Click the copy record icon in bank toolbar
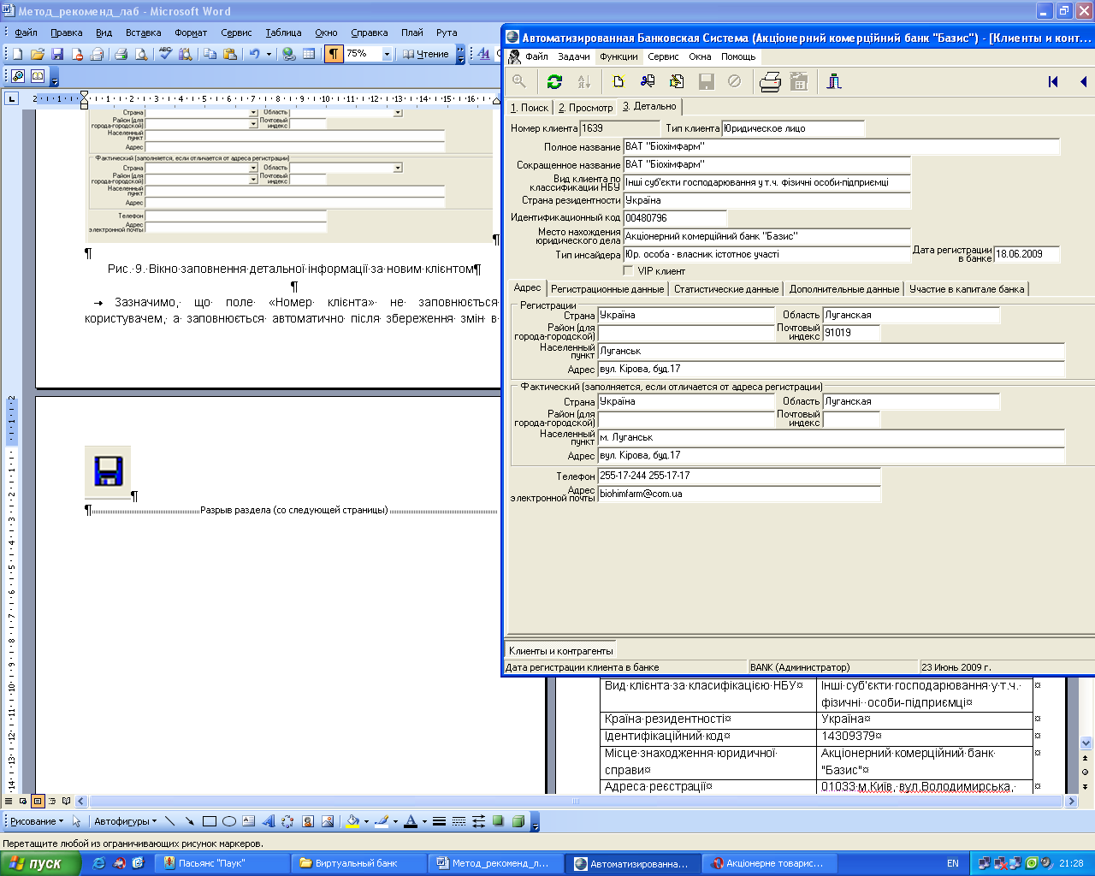 (648, 81)
